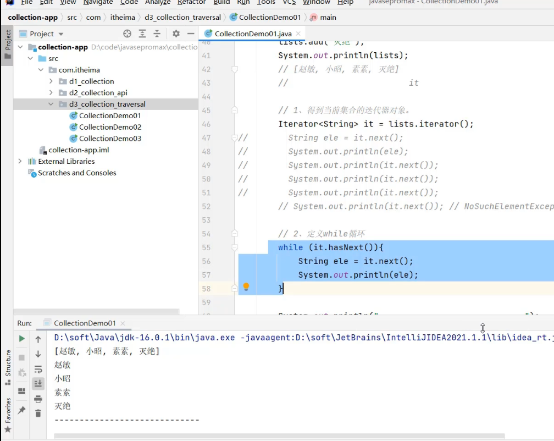Screen dimensions: 554x441
Task: Open the Project tool window side tab
Action: pyautogui.click(x=8, y=44)
